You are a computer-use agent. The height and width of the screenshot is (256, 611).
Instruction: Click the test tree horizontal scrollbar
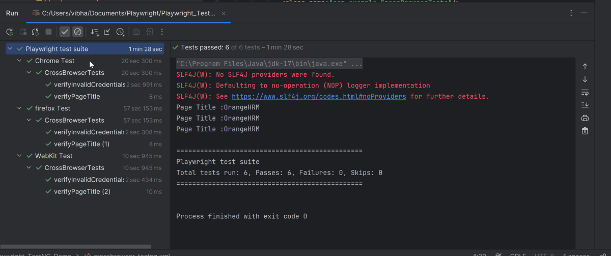click(x=76, y=247)
